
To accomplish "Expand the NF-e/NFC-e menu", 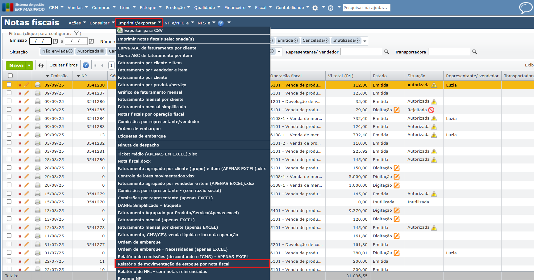I will 179,23.
